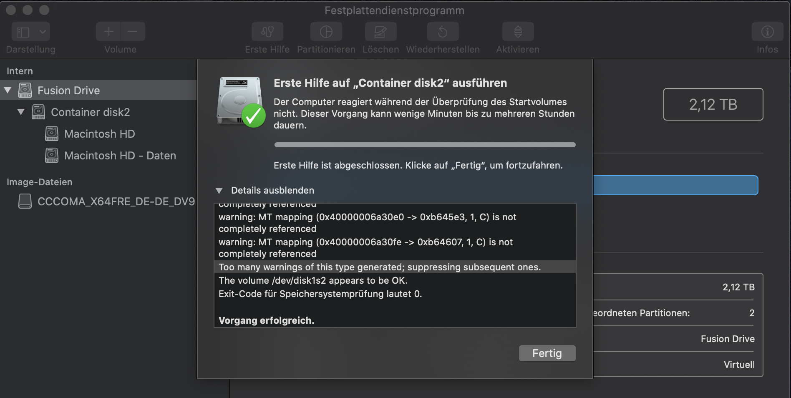Click the remove volume minus button
The width and height of the screenshot is (791, 398).
(x=133, y=32)
